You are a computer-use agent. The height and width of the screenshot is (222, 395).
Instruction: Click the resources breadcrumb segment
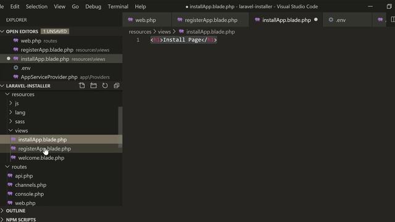point(140,31)
